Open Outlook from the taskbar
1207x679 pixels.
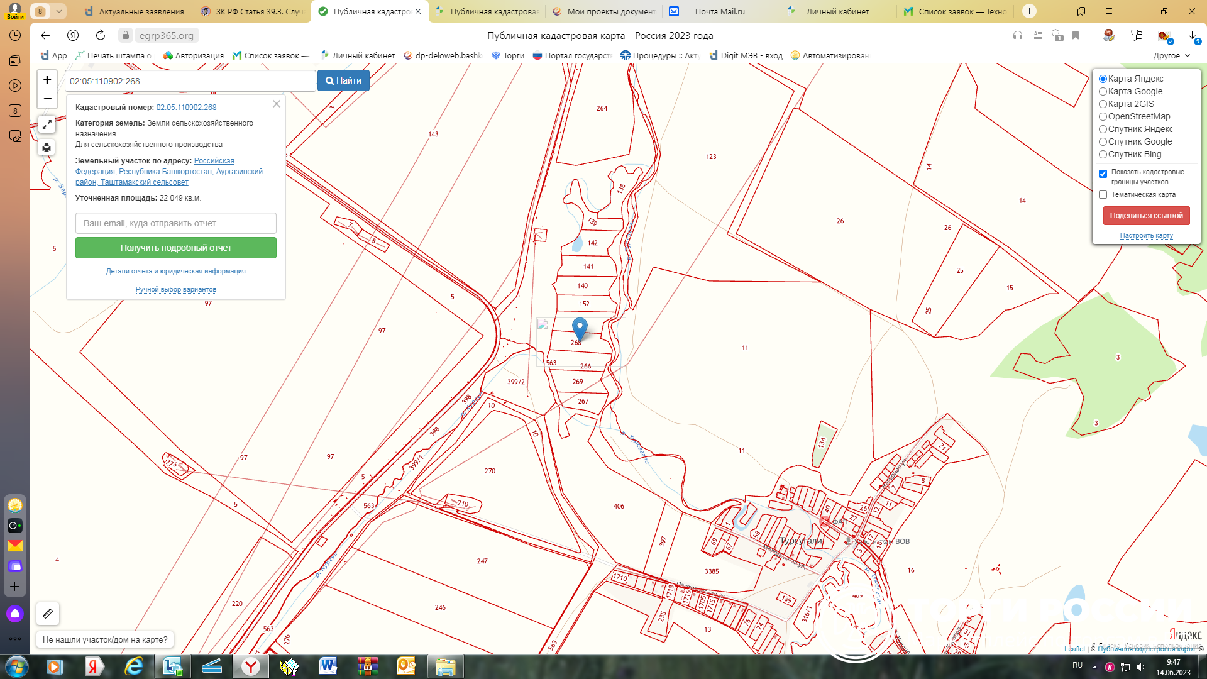coord(406,666)
